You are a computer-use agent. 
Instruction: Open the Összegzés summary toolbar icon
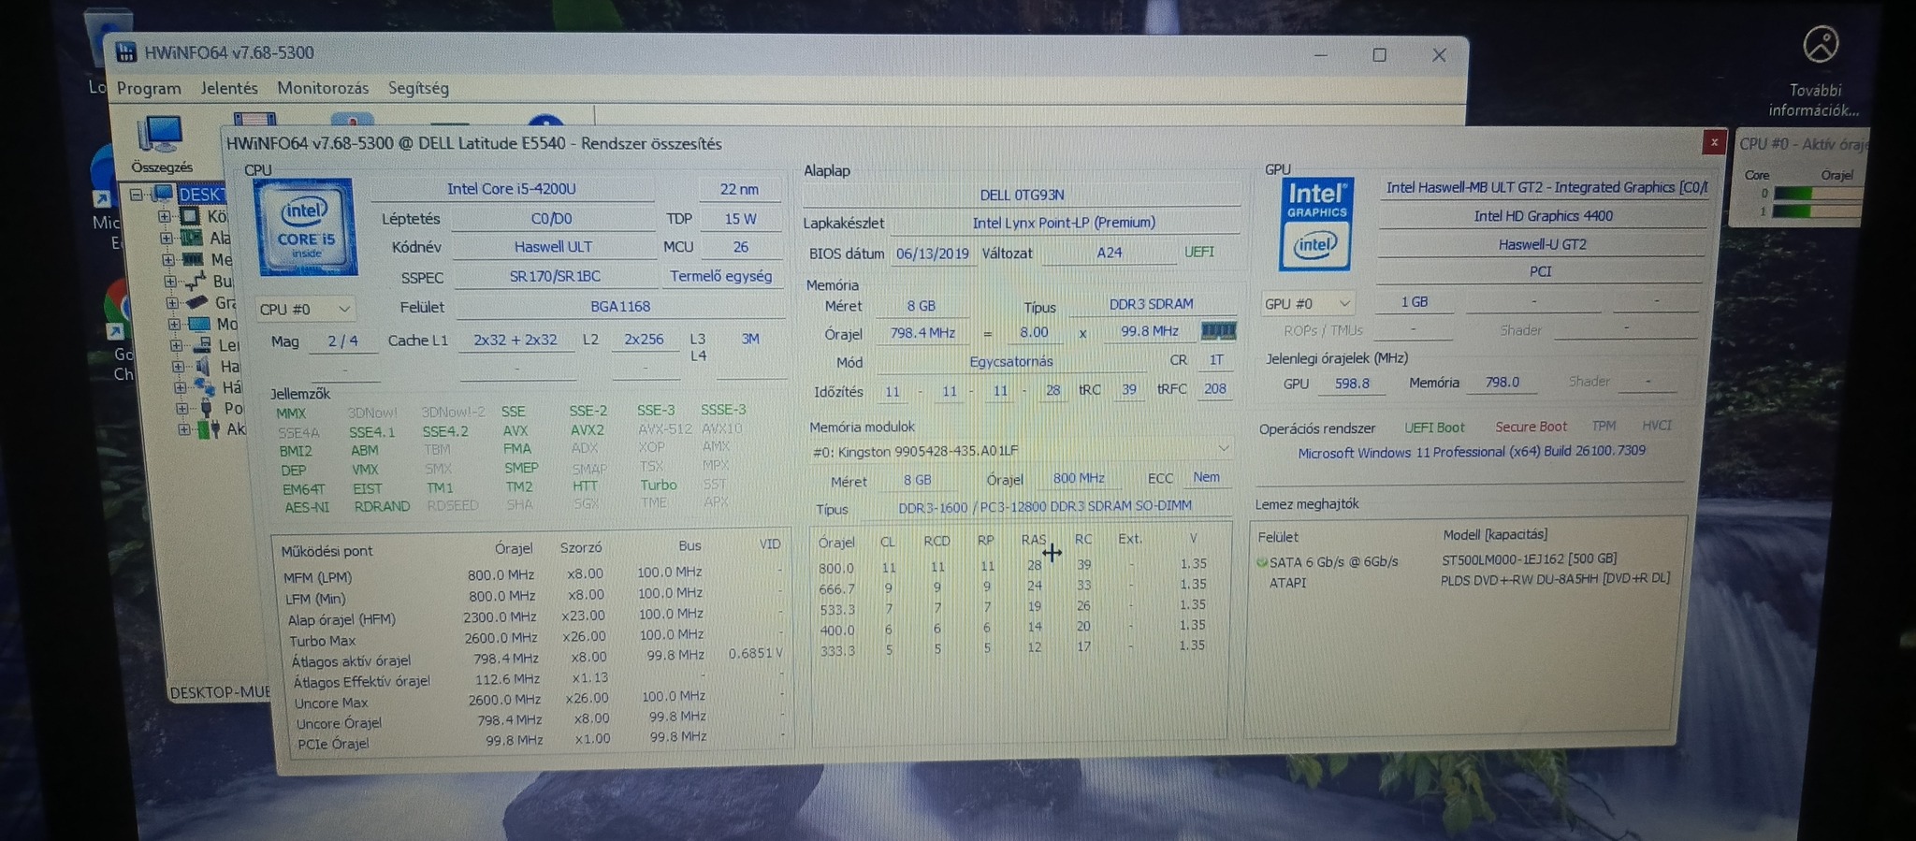(x=161, y=144)
